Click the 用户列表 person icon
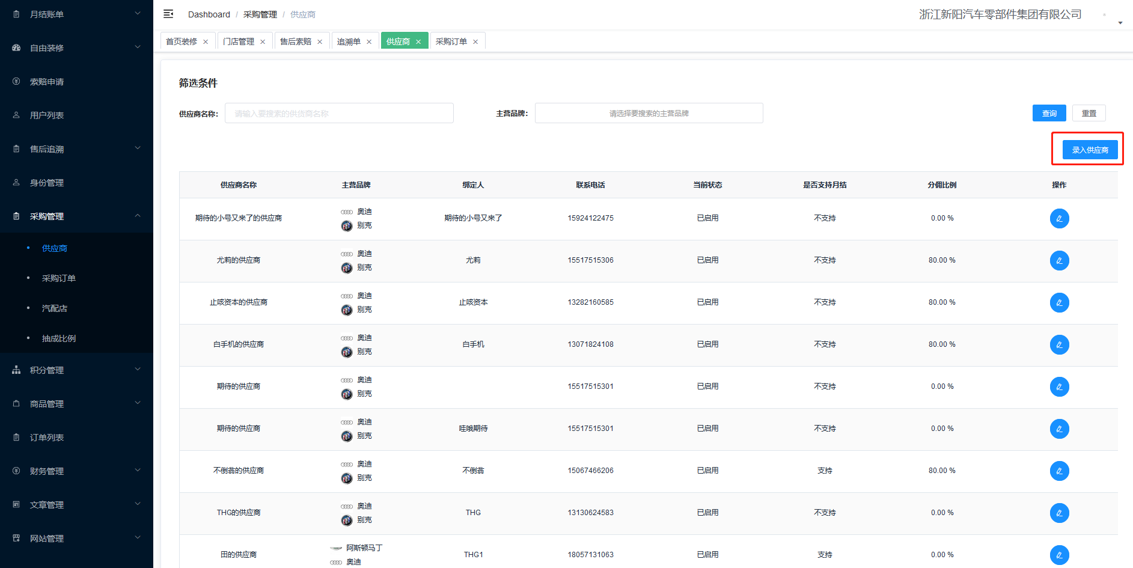The image size is (1133, 568). [x=16, y=115]
